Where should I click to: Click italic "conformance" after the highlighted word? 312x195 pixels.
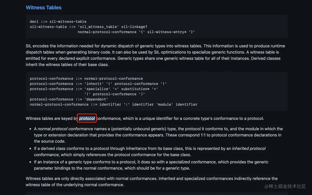point(108,119)
